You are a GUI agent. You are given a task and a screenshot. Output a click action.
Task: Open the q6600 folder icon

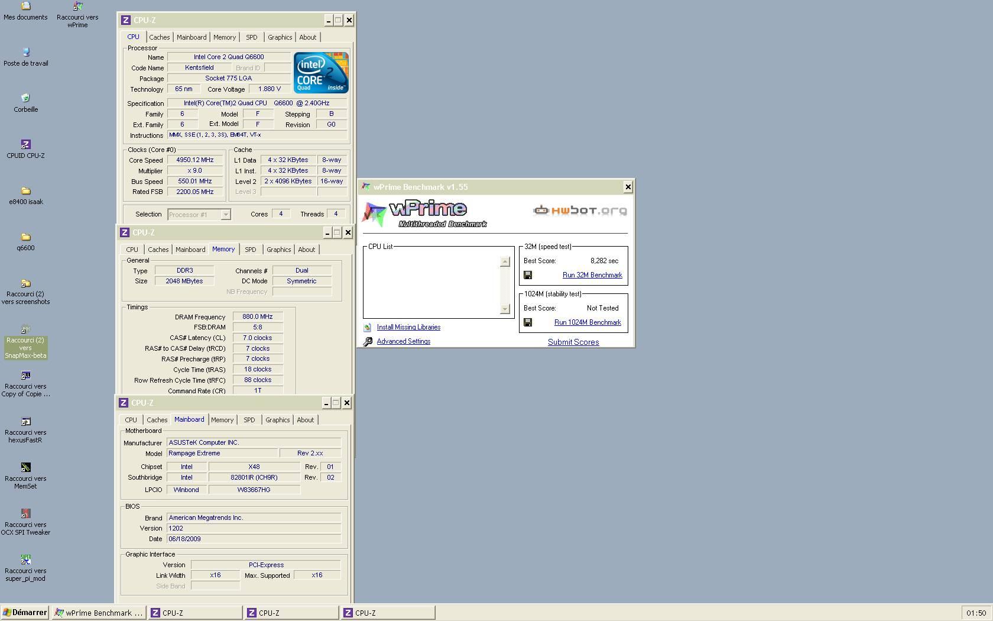pos(25,237)
